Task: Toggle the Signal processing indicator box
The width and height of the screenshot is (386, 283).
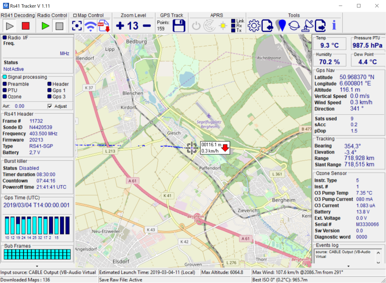Action: (x=5, y=77)
